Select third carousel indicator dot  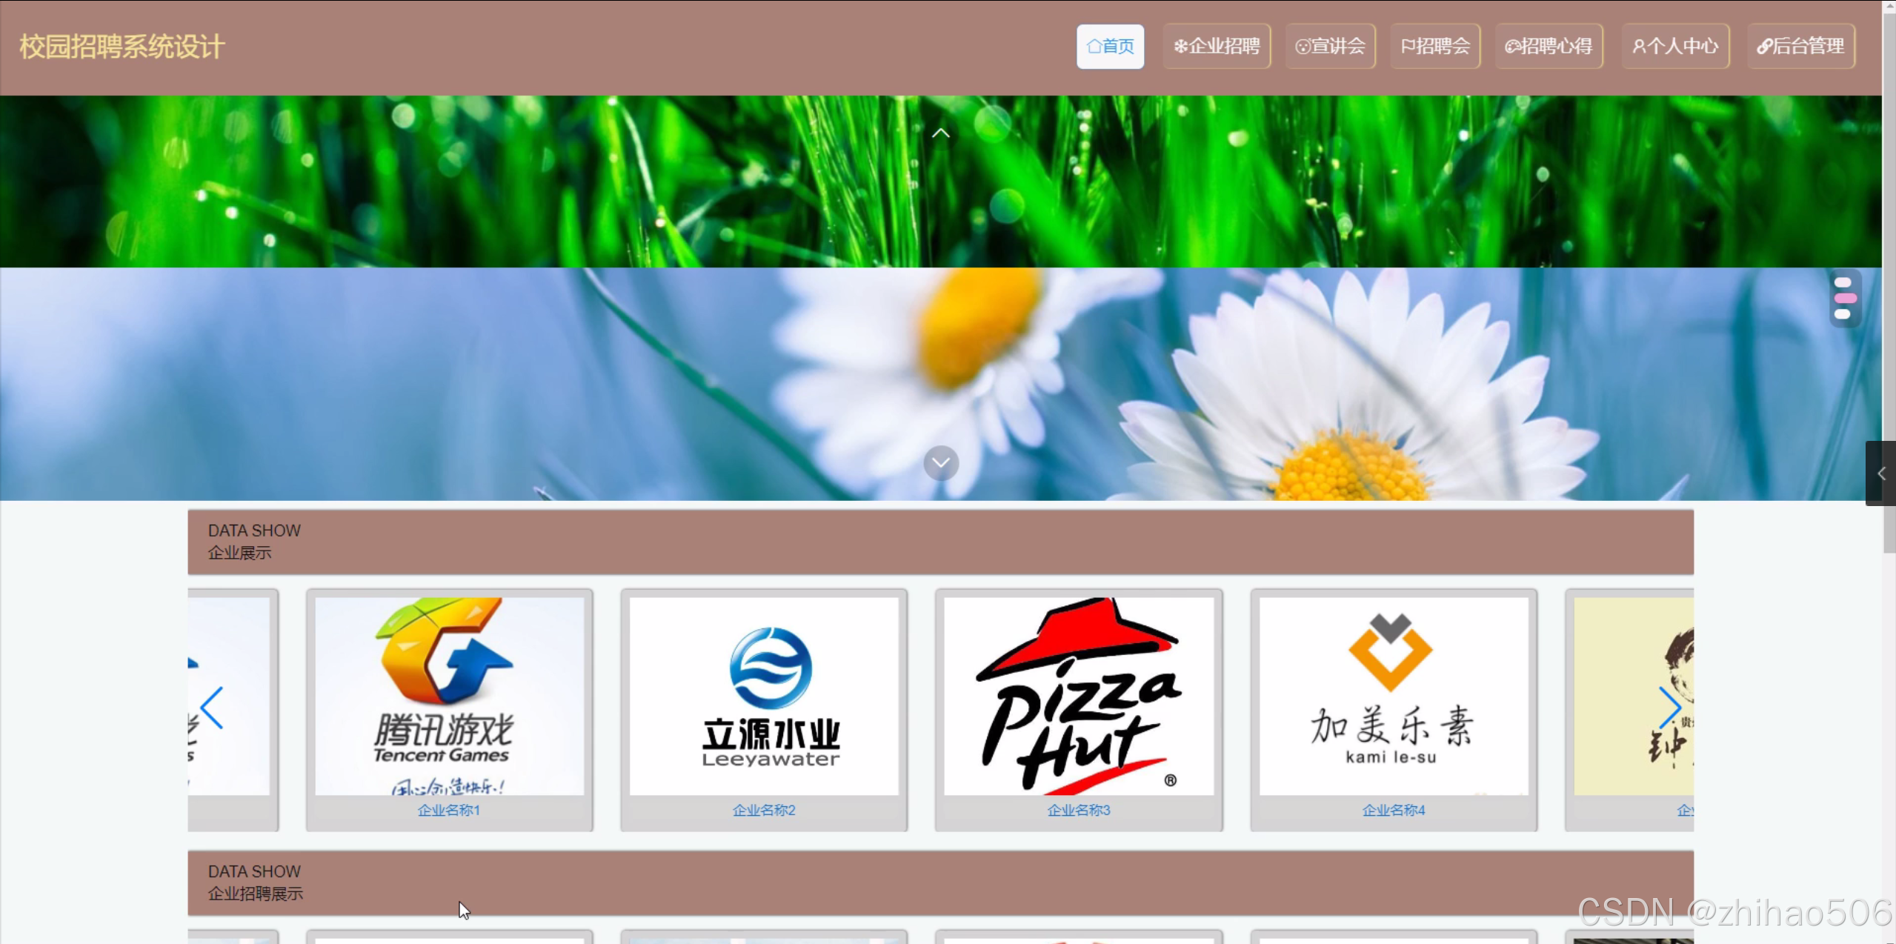1843,314
